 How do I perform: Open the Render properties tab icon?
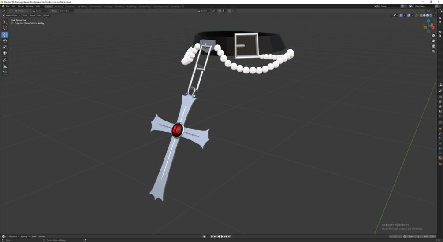tap(440, 97)
